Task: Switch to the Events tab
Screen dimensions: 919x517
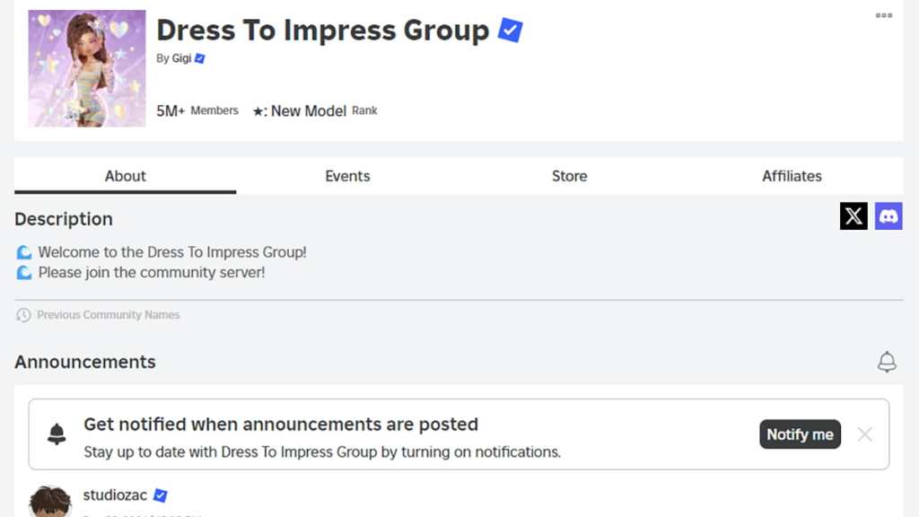Action: pyautogui.click(x=347, y=176)
